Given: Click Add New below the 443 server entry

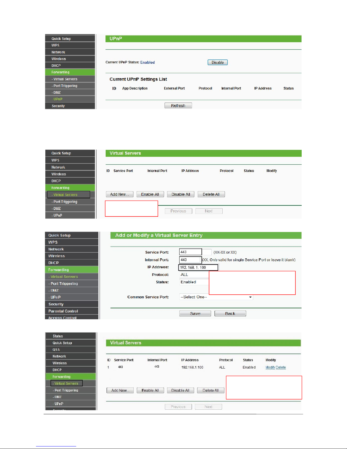Looking at the screenshot, I should pos(120,390).
